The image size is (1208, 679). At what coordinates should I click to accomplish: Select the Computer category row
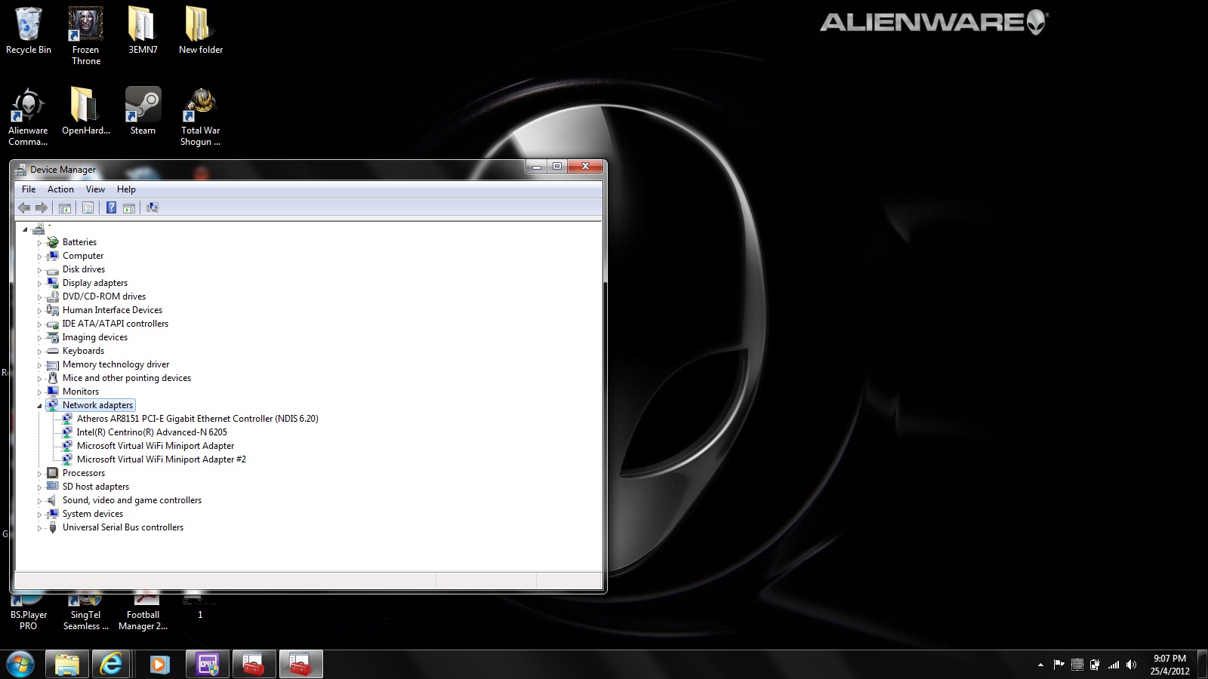(83, 256)
